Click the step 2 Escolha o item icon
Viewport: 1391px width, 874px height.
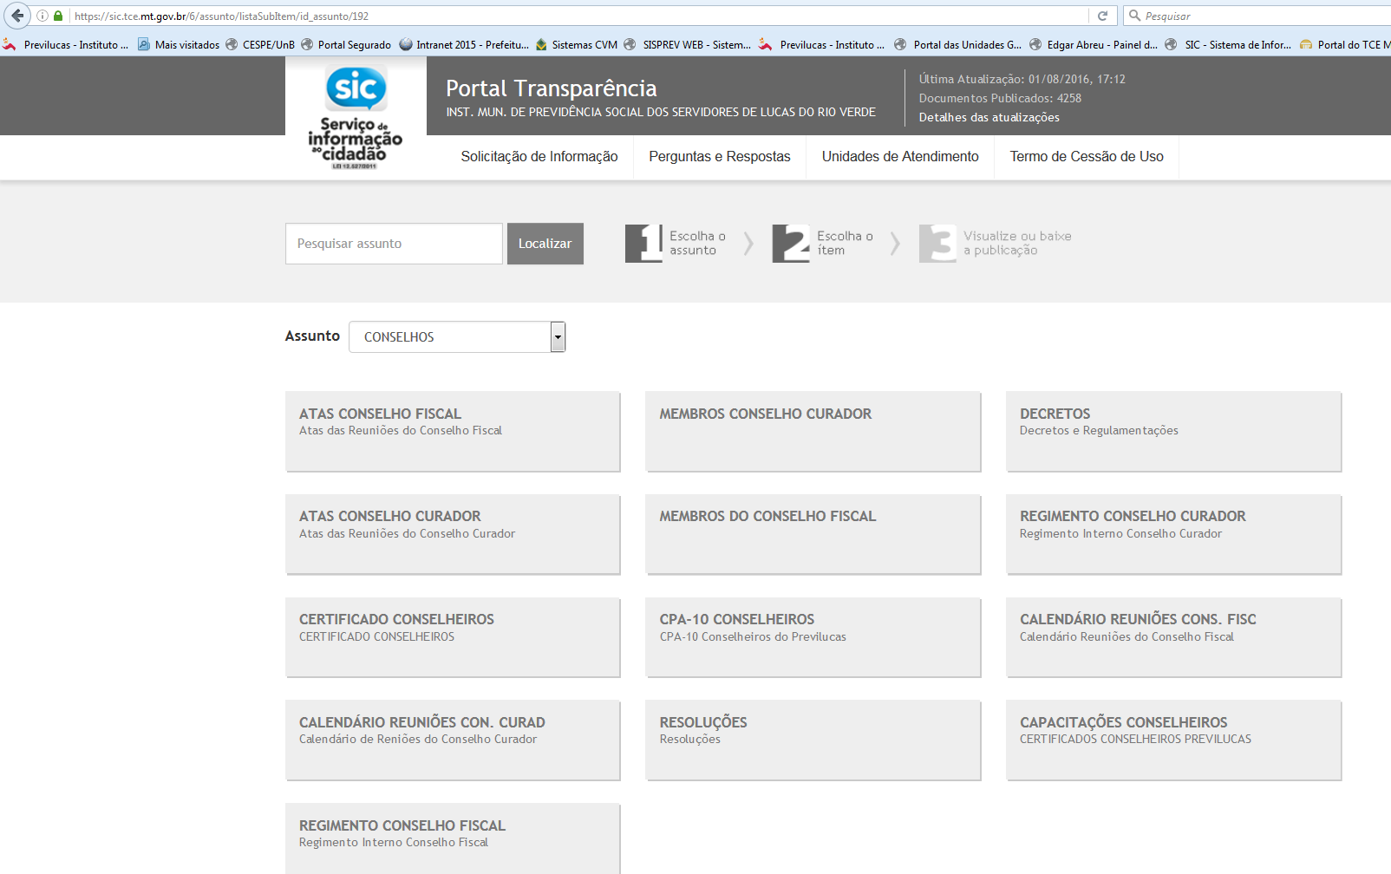point(791,244)
